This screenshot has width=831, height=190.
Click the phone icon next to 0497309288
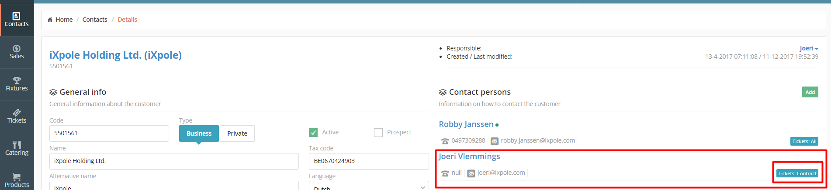click(445, 141)
